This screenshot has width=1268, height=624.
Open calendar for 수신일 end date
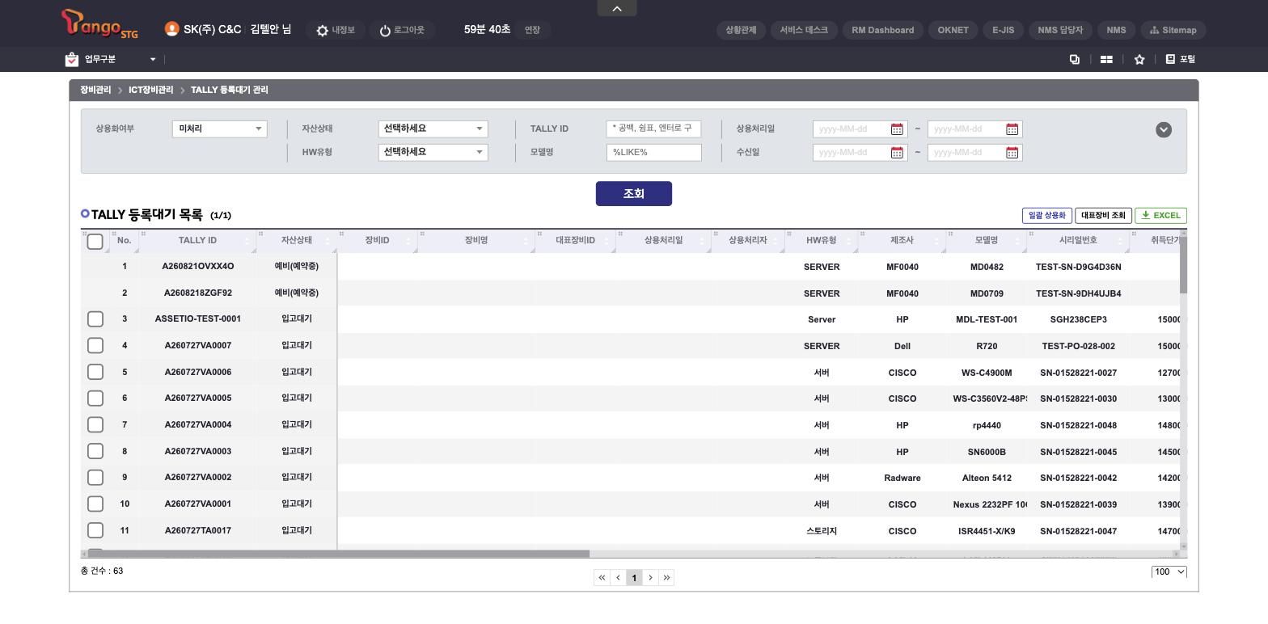(1012, 153)
